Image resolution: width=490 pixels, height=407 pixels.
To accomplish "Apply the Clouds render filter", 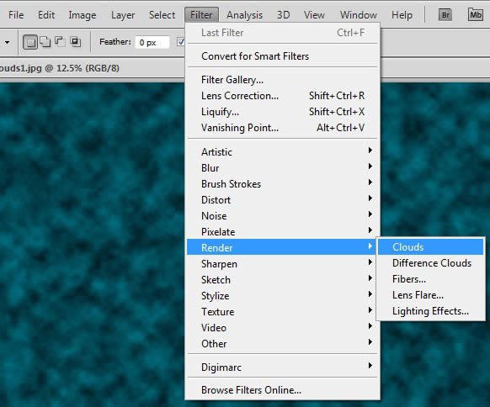I will (430, 247).
